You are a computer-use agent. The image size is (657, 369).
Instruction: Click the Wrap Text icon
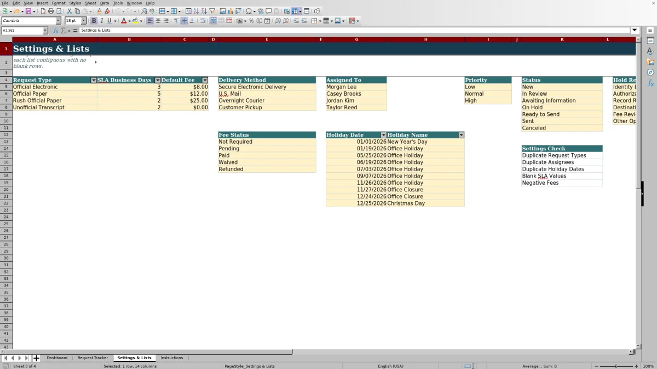point(203,21)
